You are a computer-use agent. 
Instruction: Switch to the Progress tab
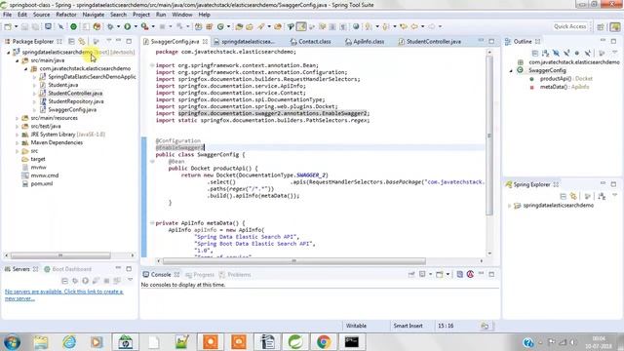click(x=200, y=275)
